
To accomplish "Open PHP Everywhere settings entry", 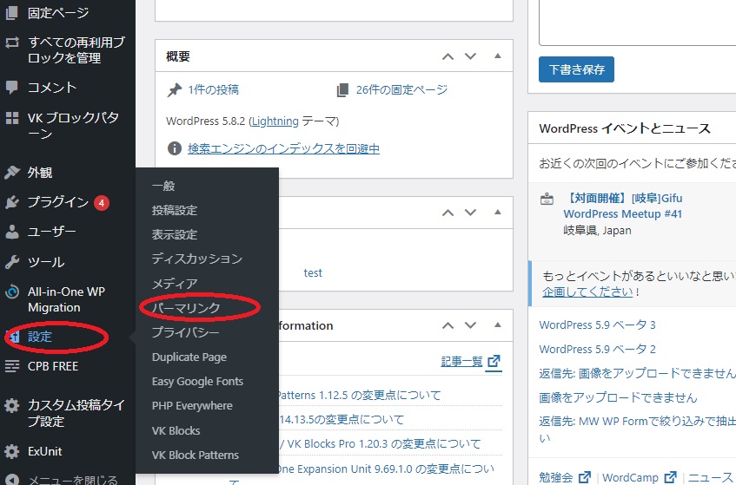I will pos(192,405).
